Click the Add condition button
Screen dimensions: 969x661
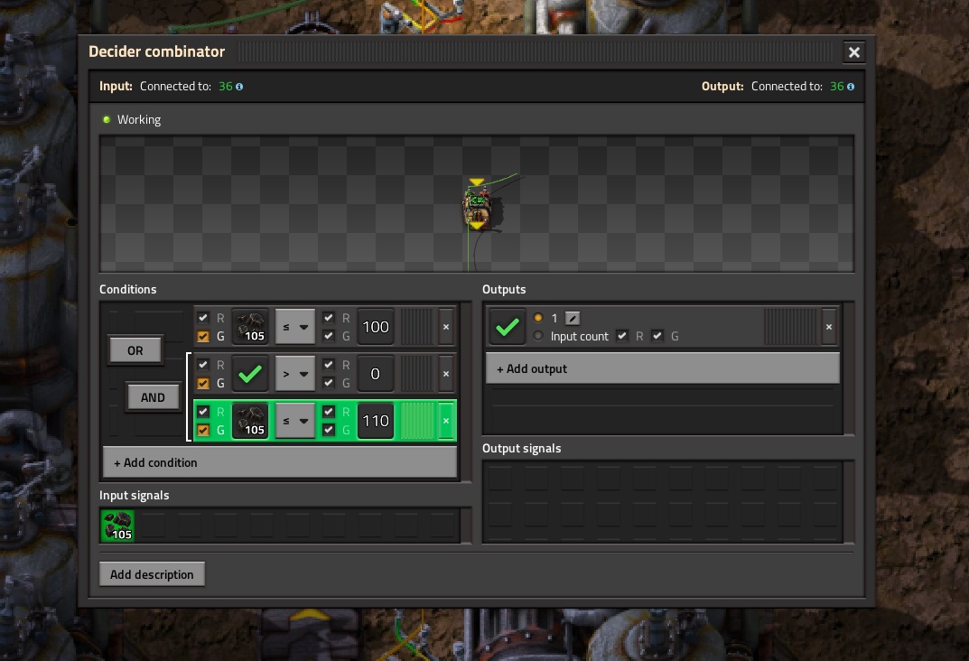click(279, 462)
